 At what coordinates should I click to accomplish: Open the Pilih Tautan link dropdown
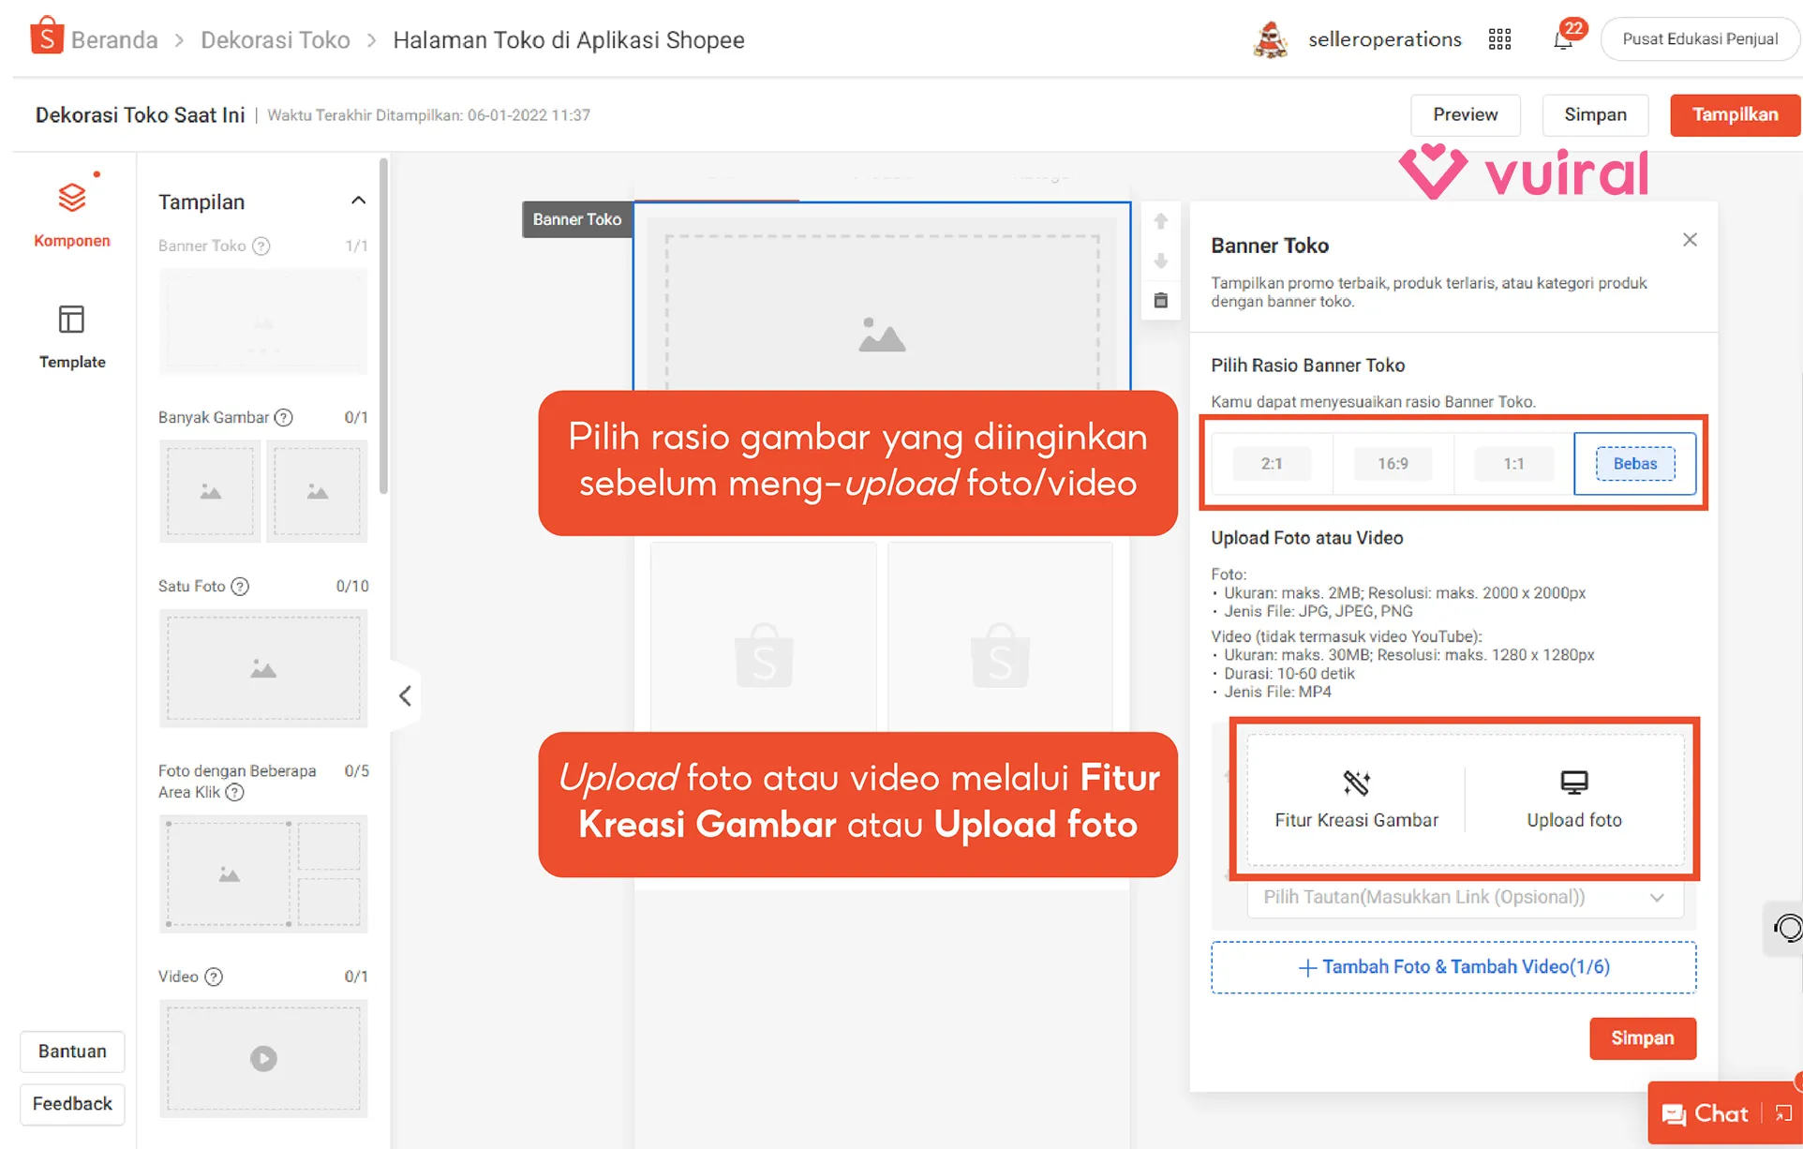click(1465, 897)
